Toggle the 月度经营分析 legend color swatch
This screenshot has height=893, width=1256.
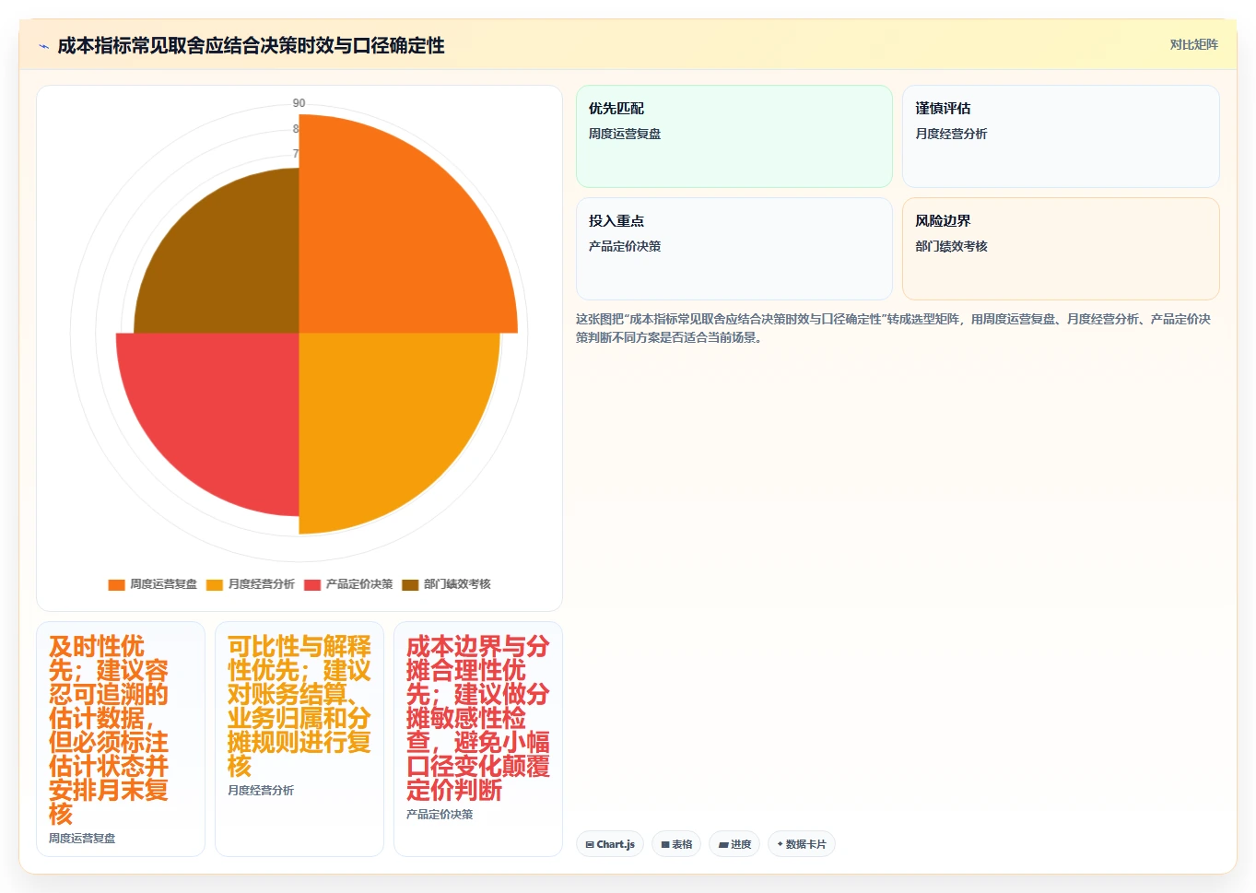pos(215,584)
